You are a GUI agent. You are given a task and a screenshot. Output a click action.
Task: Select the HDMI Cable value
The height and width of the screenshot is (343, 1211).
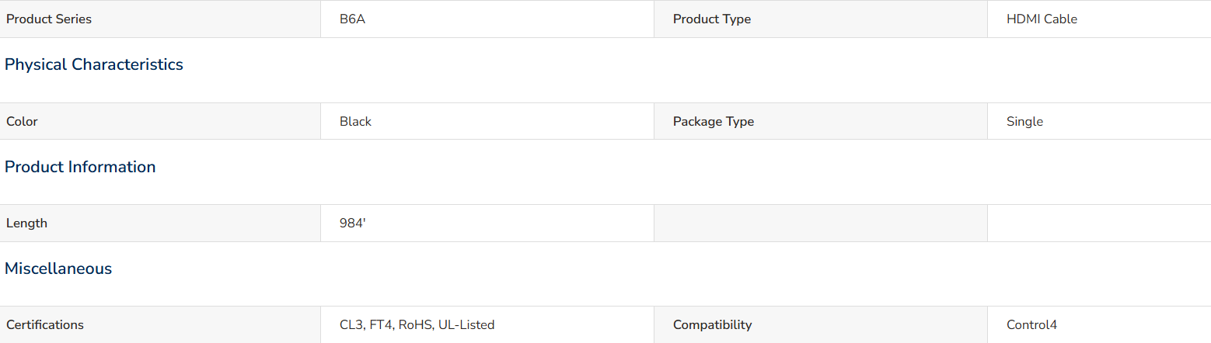(1042, 19)
